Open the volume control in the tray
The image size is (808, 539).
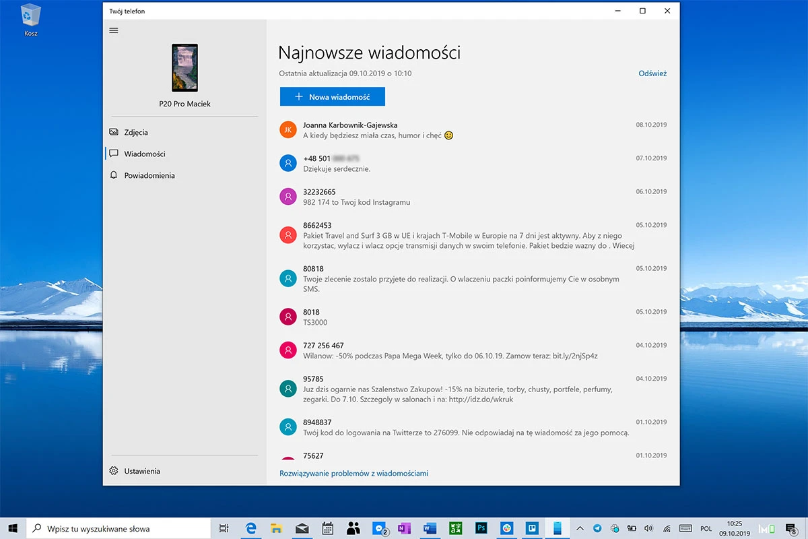[648, 528]
